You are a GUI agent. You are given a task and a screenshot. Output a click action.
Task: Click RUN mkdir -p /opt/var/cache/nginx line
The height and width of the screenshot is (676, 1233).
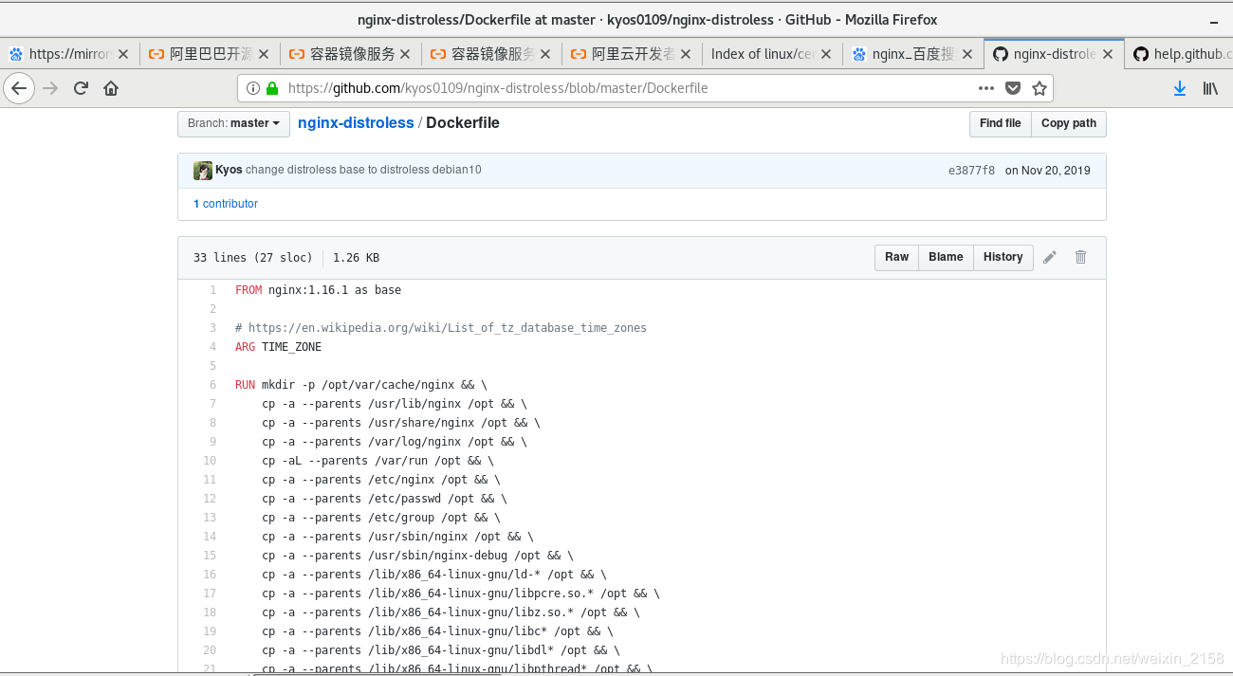click(x=360, y=385)
